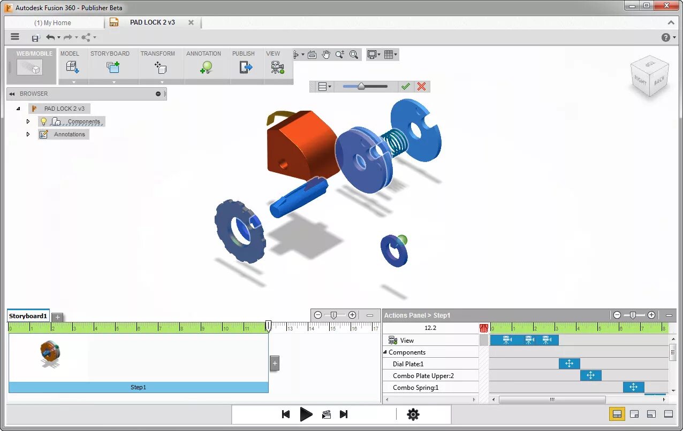Viewport: 683px width, 431px height.
Task: Zoom in the storyboard timeline
Action: pyautogui.click(x=352, y=315)
